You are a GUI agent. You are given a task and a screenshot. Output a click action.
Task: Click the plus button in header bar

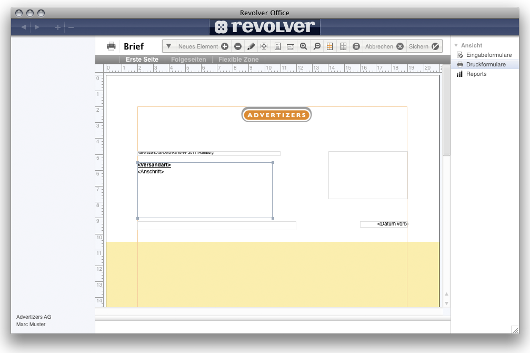58,27
